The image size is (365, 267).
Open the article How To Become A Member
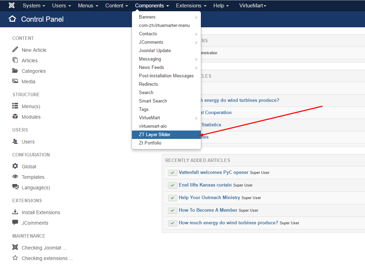[x=208, y=210]
